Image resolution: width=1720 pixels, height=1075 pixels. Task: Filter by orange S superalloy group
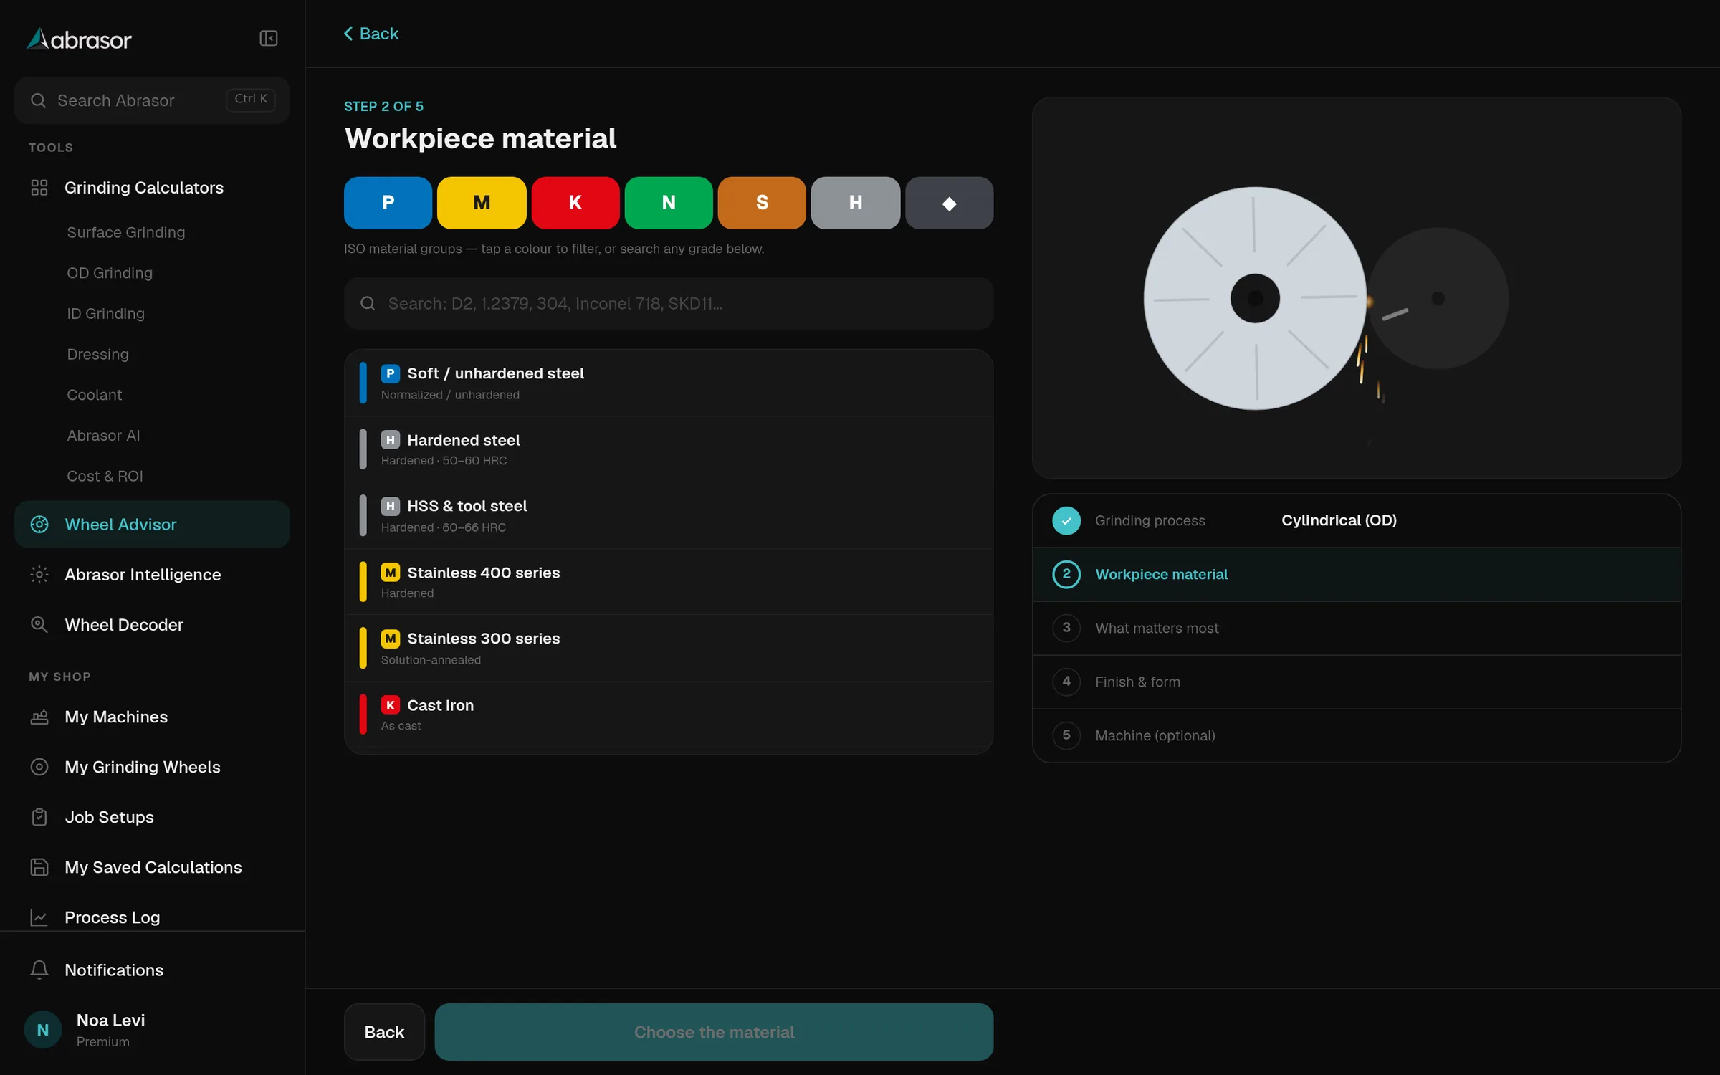pyautogui.click(x=762, y=203)
